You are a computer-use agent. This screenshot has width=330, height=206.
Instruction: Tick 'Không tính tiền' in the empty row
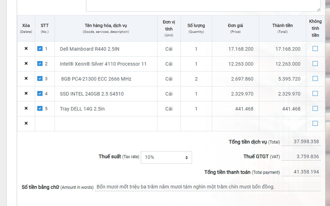[315, 123]
